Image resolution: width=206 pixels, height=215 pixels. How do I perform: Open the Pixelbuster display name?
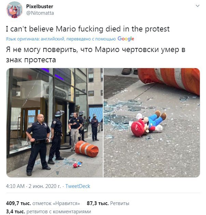click(x=40, y=6)
